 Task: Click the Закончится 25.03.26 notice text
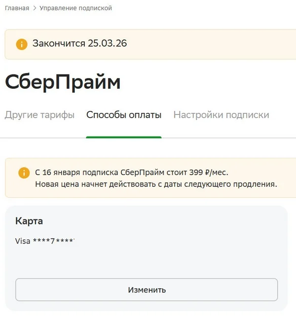tap(79, 43)
